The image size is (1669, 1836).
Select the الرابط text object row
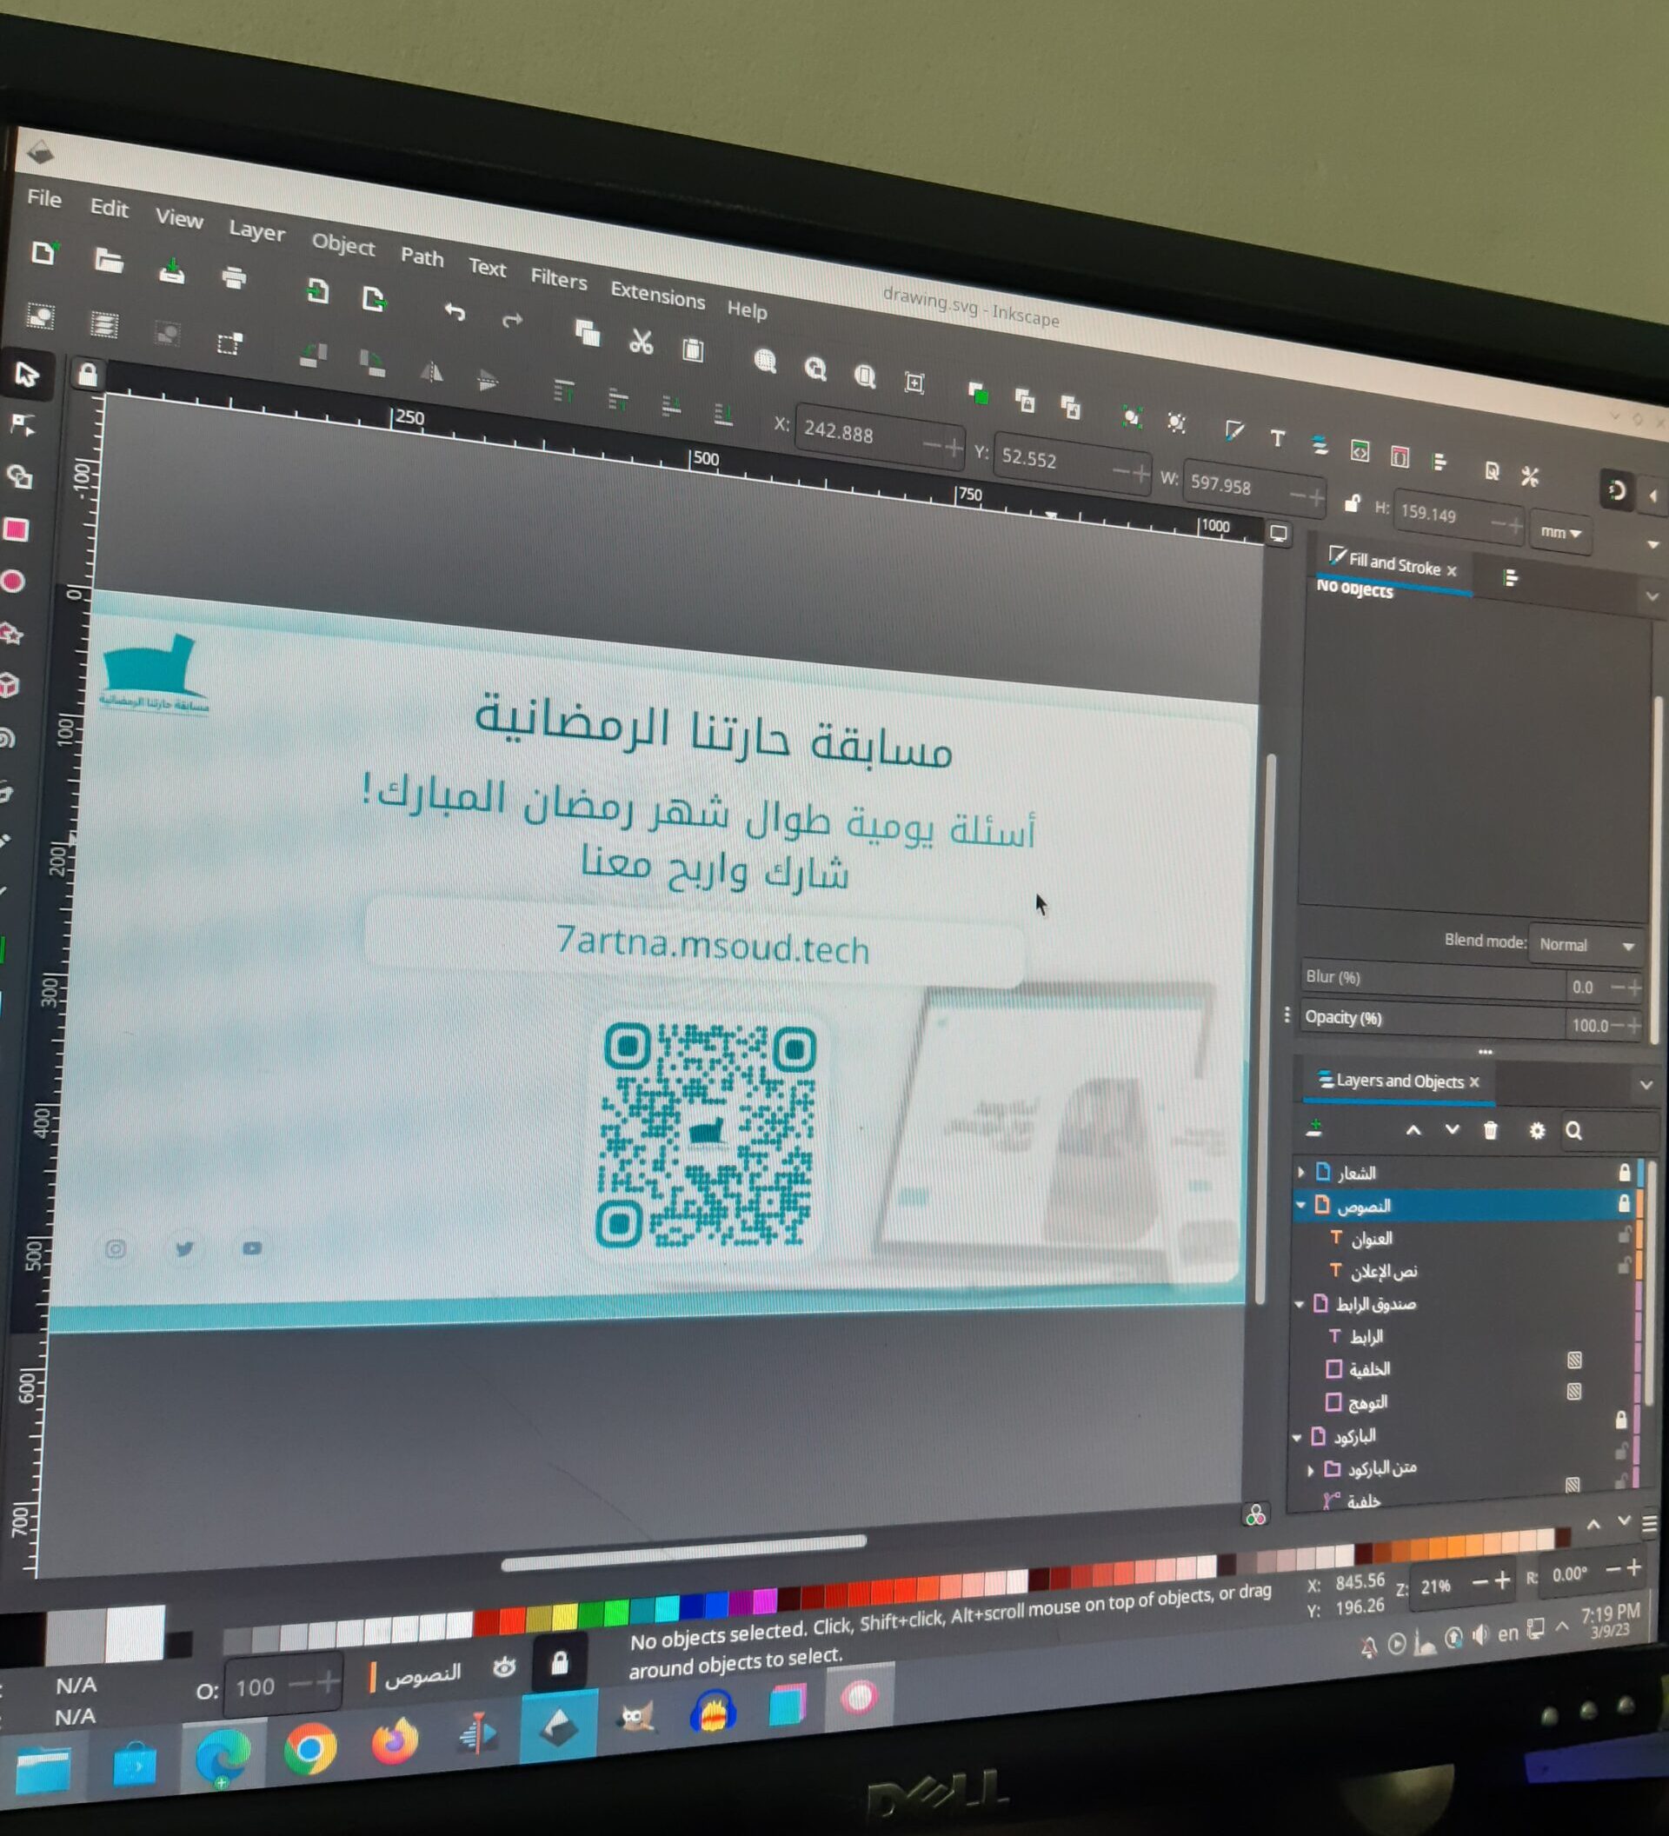(x=1464, y=1336)
